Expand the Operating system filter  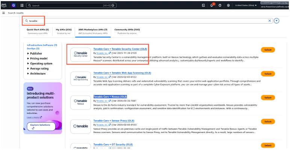click(40, 63)
